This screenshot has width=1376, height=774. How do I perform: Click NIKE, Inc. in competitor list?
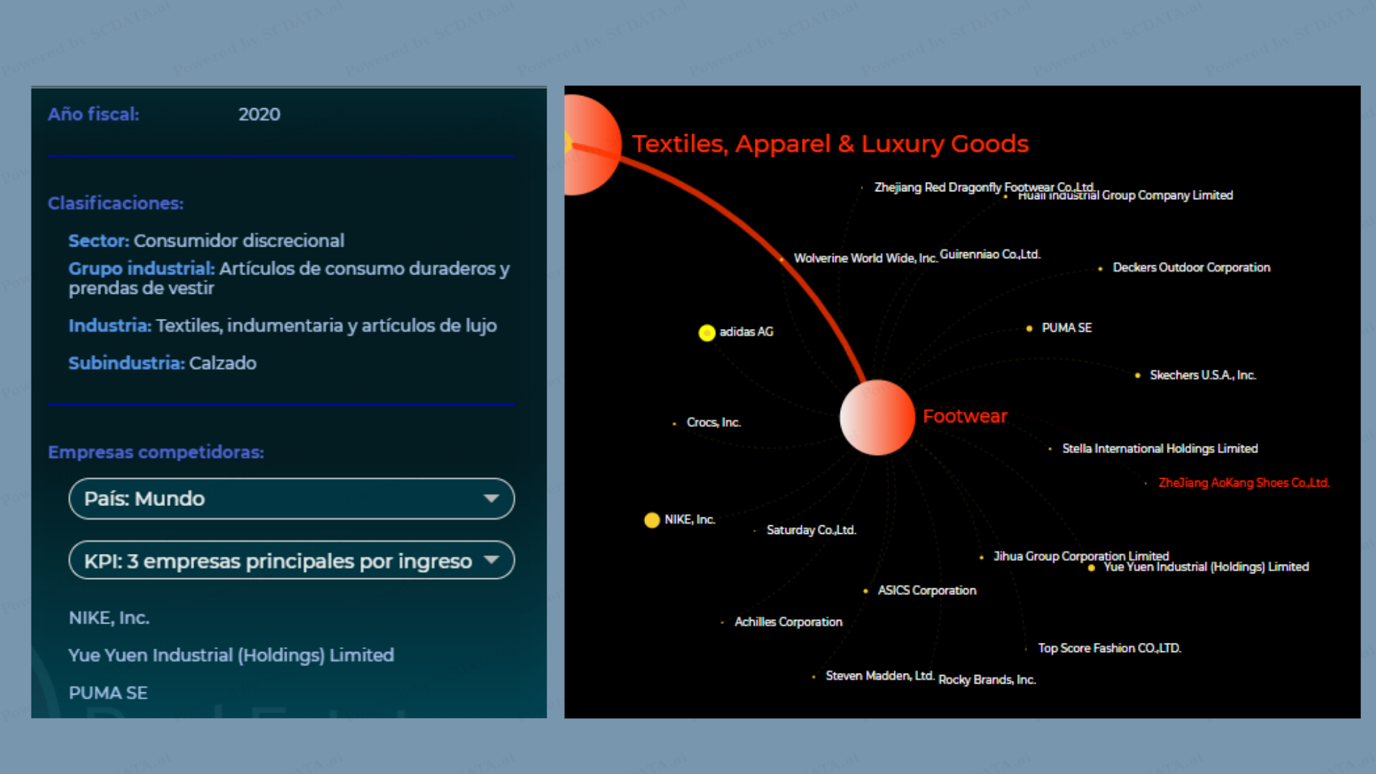(x=109, y=618)
